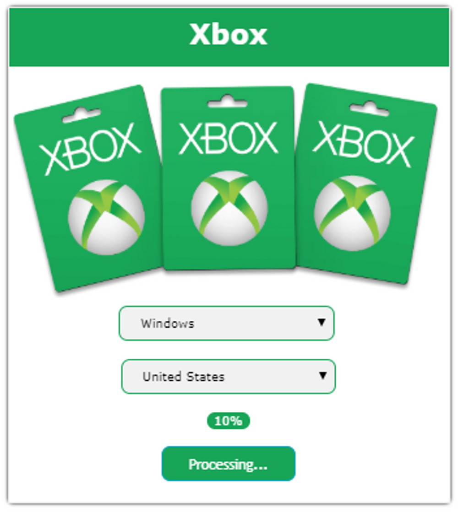Screen dimensions: 458x512
Task: Click the Xbox title text in header
Action: tap(229, 34)
